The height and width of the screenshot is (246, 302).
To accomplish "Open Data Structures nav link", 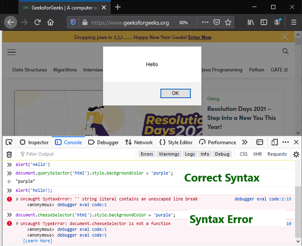I will [29, 70].
